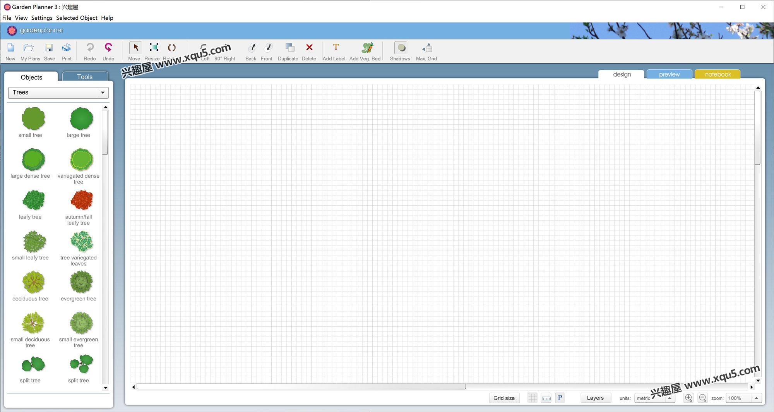The image size is (774, 412).
Task: Open the Selected Object menu
Action: point(77,18)
